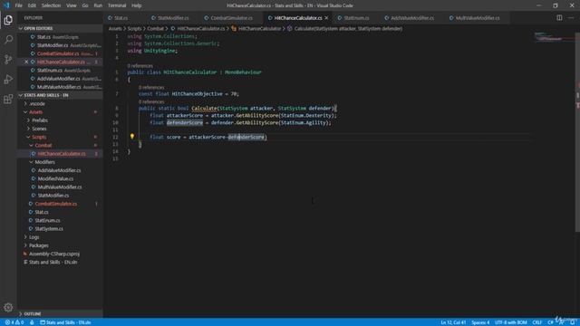
Task: Switch to the CombatSimulator.cs tab
Action: (x=231, y=18)
